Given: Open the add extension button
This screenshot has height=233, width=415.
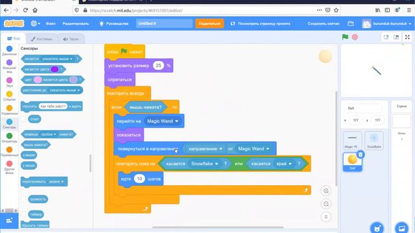Looking at the screenshot, I should (x=9, y=221).
